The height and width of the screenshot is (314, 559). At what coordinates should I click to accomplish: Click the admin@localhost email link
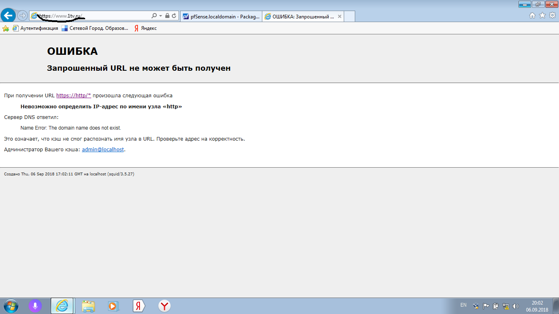(103, 150)
